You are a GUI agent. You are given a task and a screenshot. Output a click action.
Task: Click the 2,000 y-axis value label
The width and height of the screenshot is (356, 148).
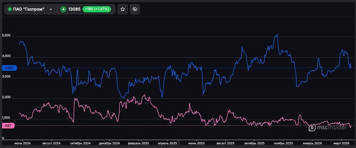[7, 97]
